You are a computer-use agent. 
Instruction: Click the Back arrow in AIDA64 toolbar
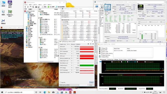point(25,7)
